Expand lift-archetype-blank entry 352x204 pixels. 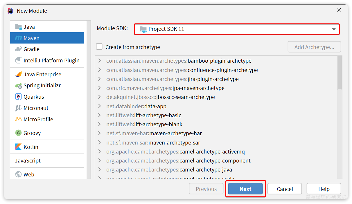tap(100, 124)
